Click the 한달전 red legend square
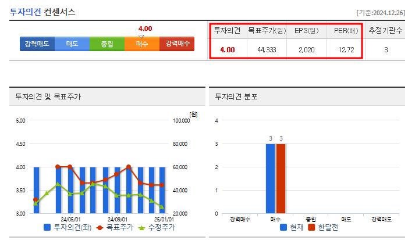 pos(311,227)
